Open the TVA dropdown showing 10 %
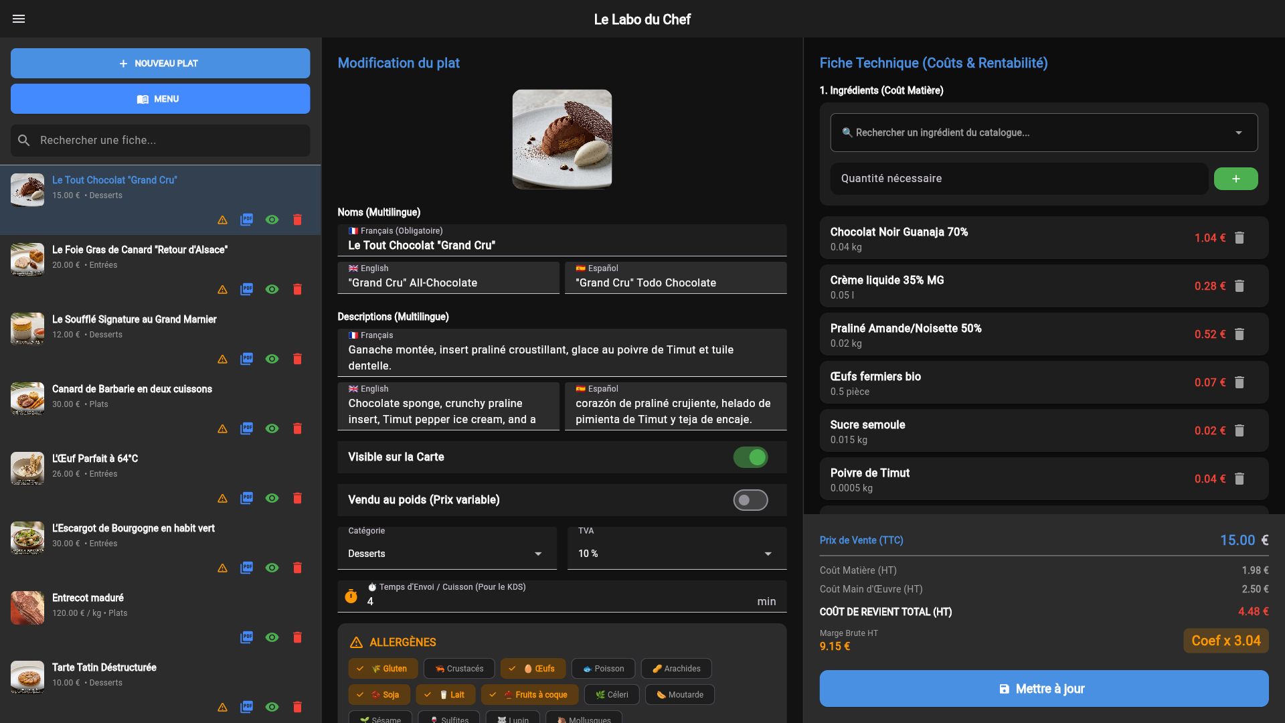The width and height of the screenshot is (1285, 723). 677,548
